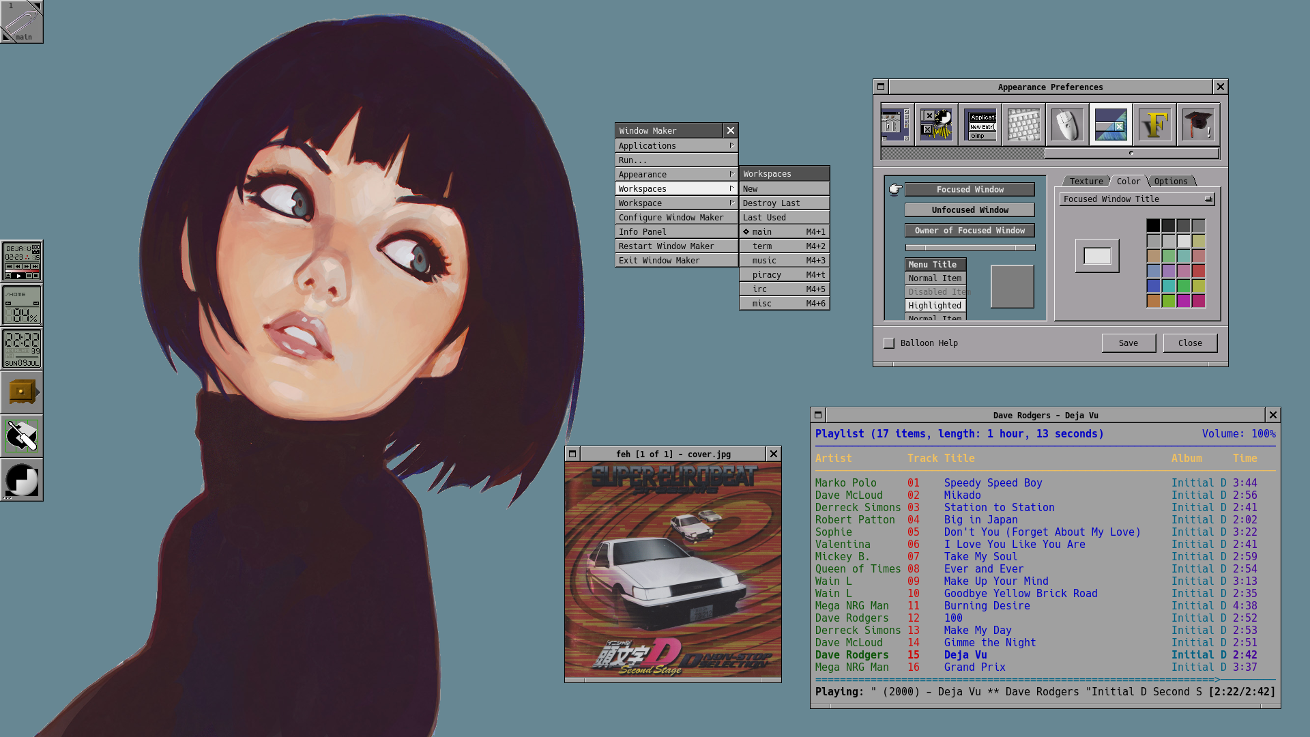The width and height of the screenshot is (1310, 737).
Task: Select Font configuration F icon
Action: [x=1154, y=125]
